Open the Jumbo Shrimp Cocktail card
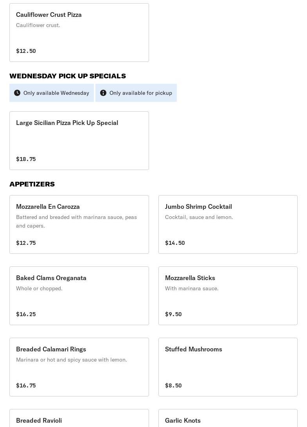Screen dimensions: 307x427 pyautogui.click(x=228, y=224)
